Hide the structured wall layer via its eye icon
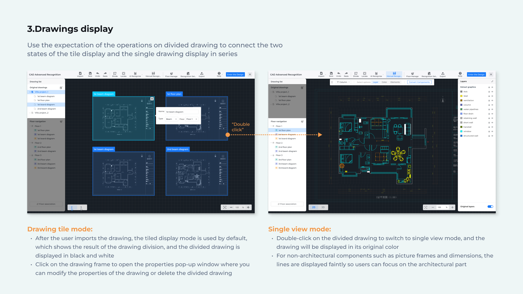523x294 pixels. coord(492,136)
